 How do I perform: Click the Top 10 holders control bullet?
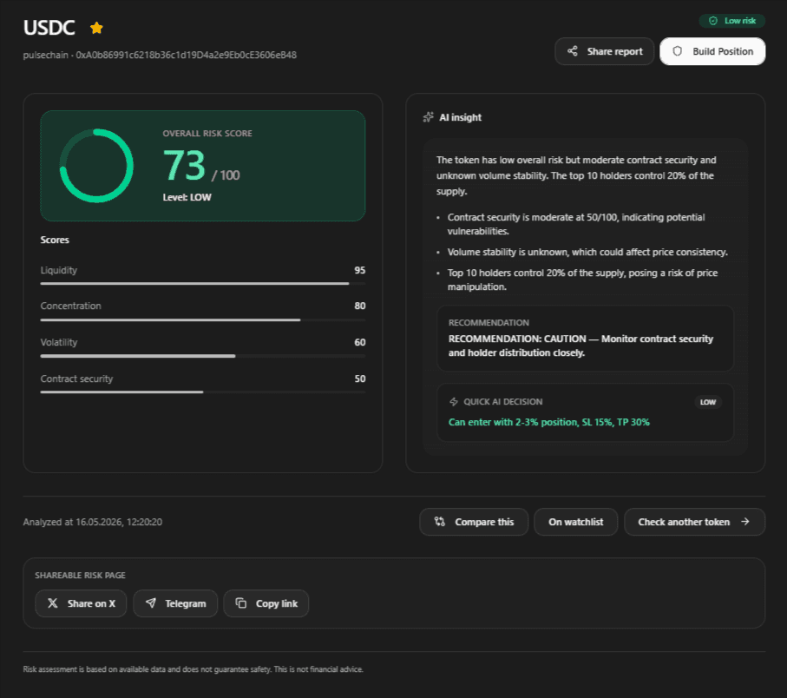click(582, 280)
